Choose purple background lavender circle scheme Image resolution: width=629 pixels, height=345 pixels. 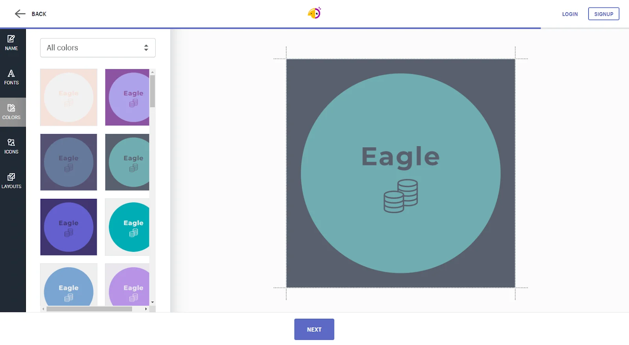point(127,97)
